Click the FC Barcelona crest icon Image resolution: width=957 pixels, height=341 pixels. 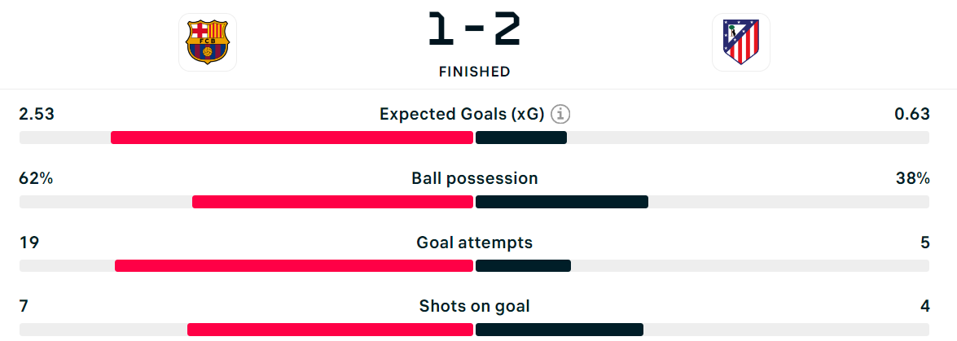pos(208,42)
